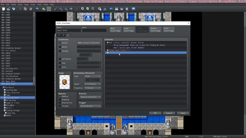The height and width of the screenshot is (138, 246).
Task: Check the Direction Fix option
Action: click(60, 103)
